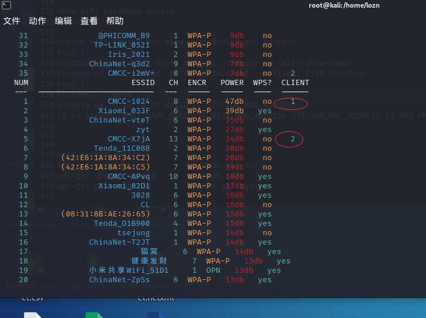426x318 pixels.
Task: Select the POWER column header
Action: click(x=232, y=83)
